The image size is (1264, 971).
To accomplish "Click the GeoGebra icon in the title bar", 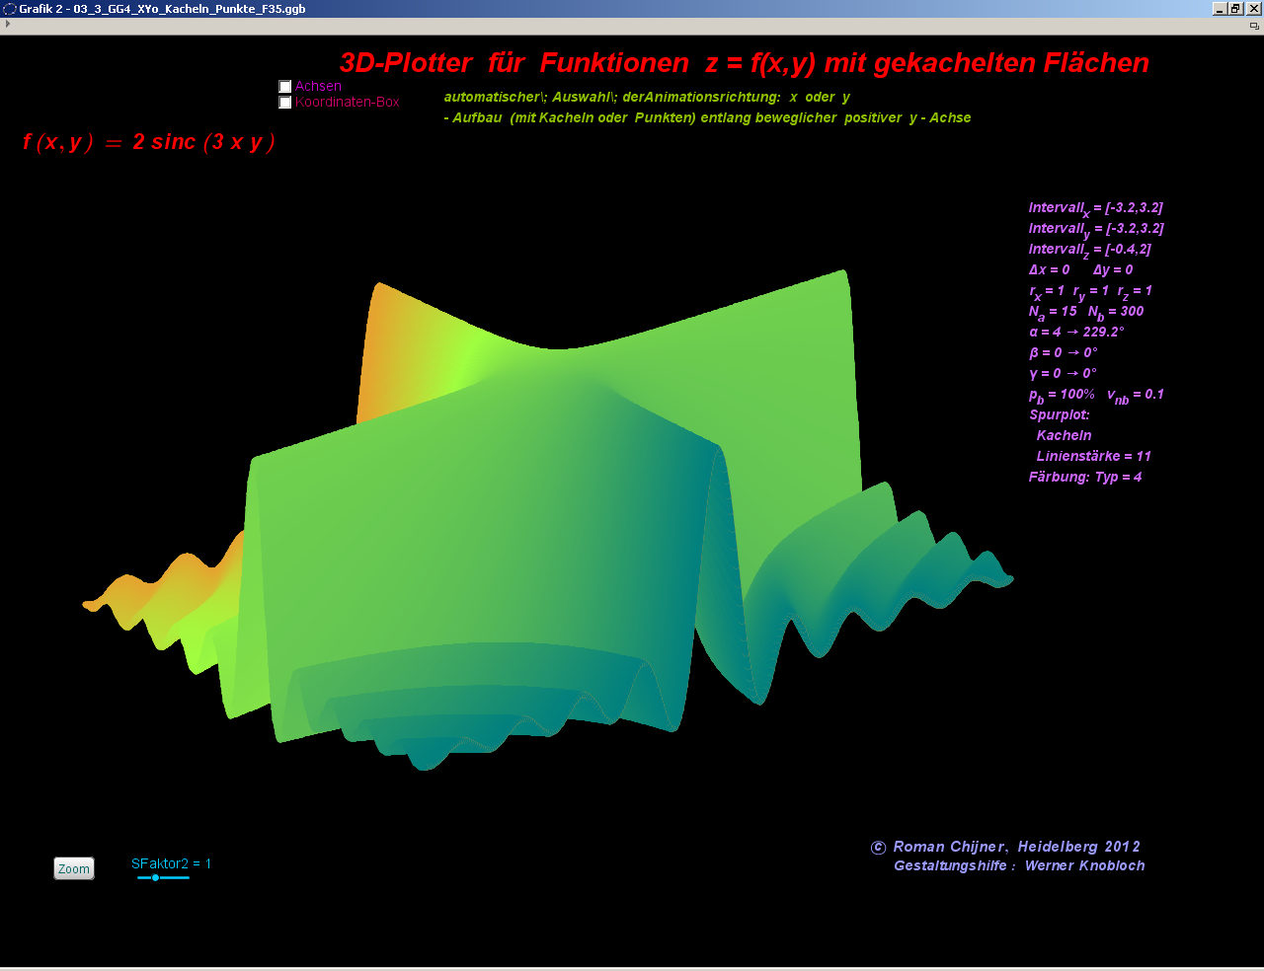I will (x=10, y=9).
